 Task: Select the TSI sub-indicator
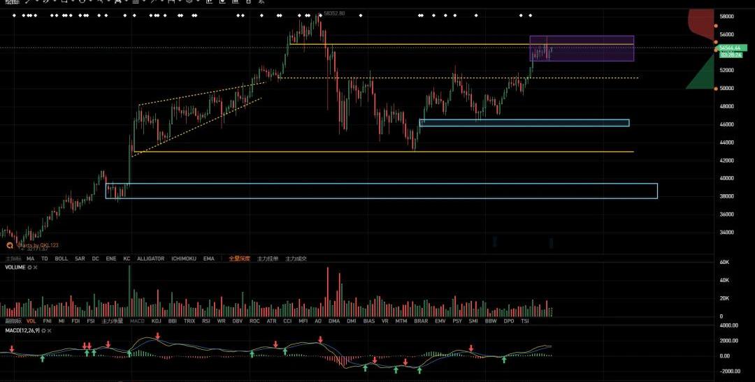click(x=524, y=321)
